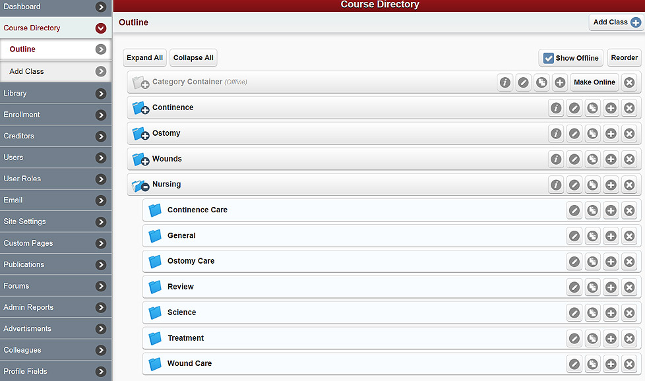Image resolution: width=645 pixels, height=381 pixels.
Task: Open info for Category Container row
Action: point(505,82)
